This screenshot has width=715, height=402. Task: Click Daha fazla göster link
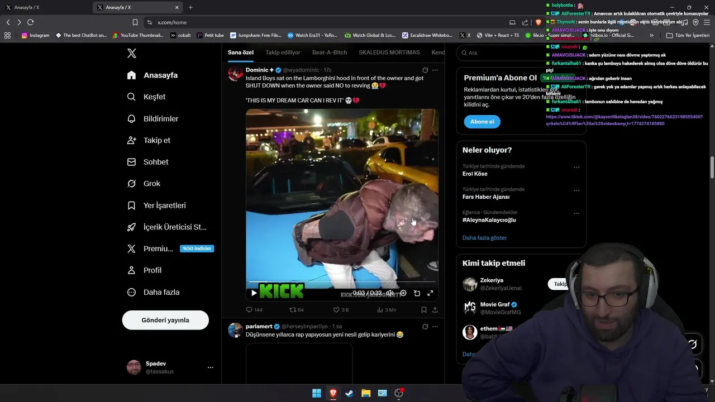point(485,238)
